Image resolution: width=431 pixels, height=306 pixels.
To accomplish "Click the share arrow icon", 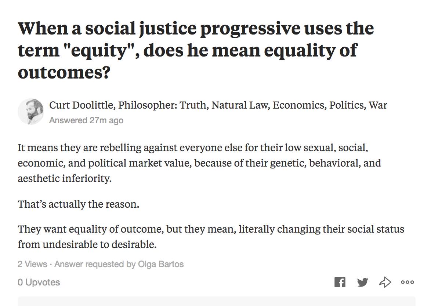I will 385,282.
